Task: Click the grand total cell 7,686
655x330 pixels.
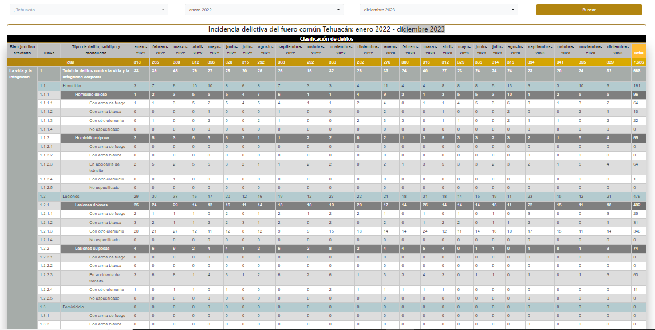Action: [638, 62]
